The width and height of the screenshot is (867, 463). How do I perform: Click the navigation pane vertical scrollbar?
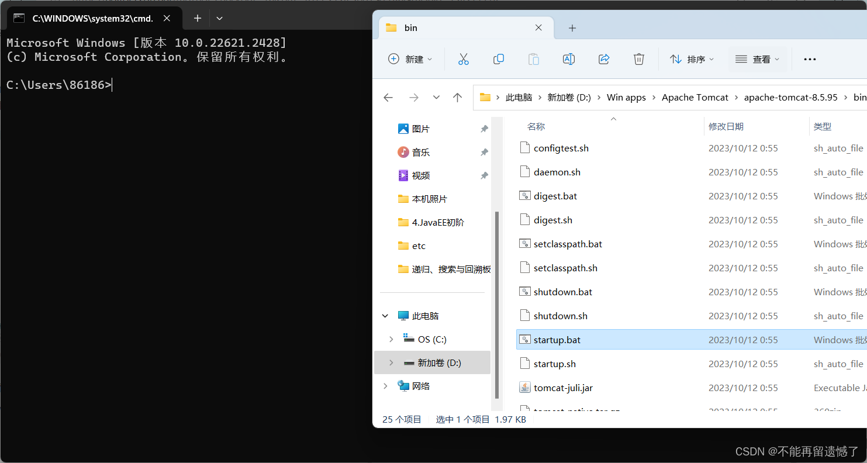point(498,304)
